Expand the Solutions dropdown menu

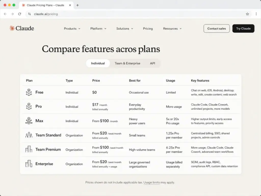coord(125,29)
